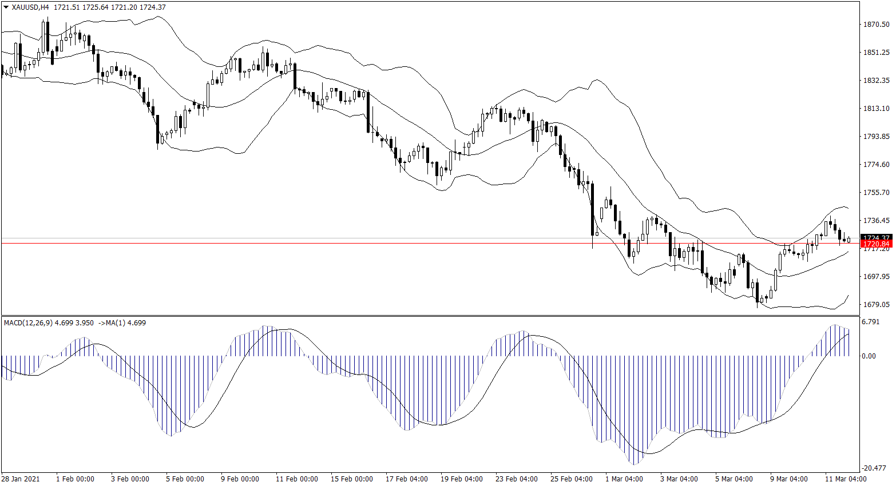Screen dimensions: 896x486
Task: Click the 1851.25 price scale label
Action: 876,53
